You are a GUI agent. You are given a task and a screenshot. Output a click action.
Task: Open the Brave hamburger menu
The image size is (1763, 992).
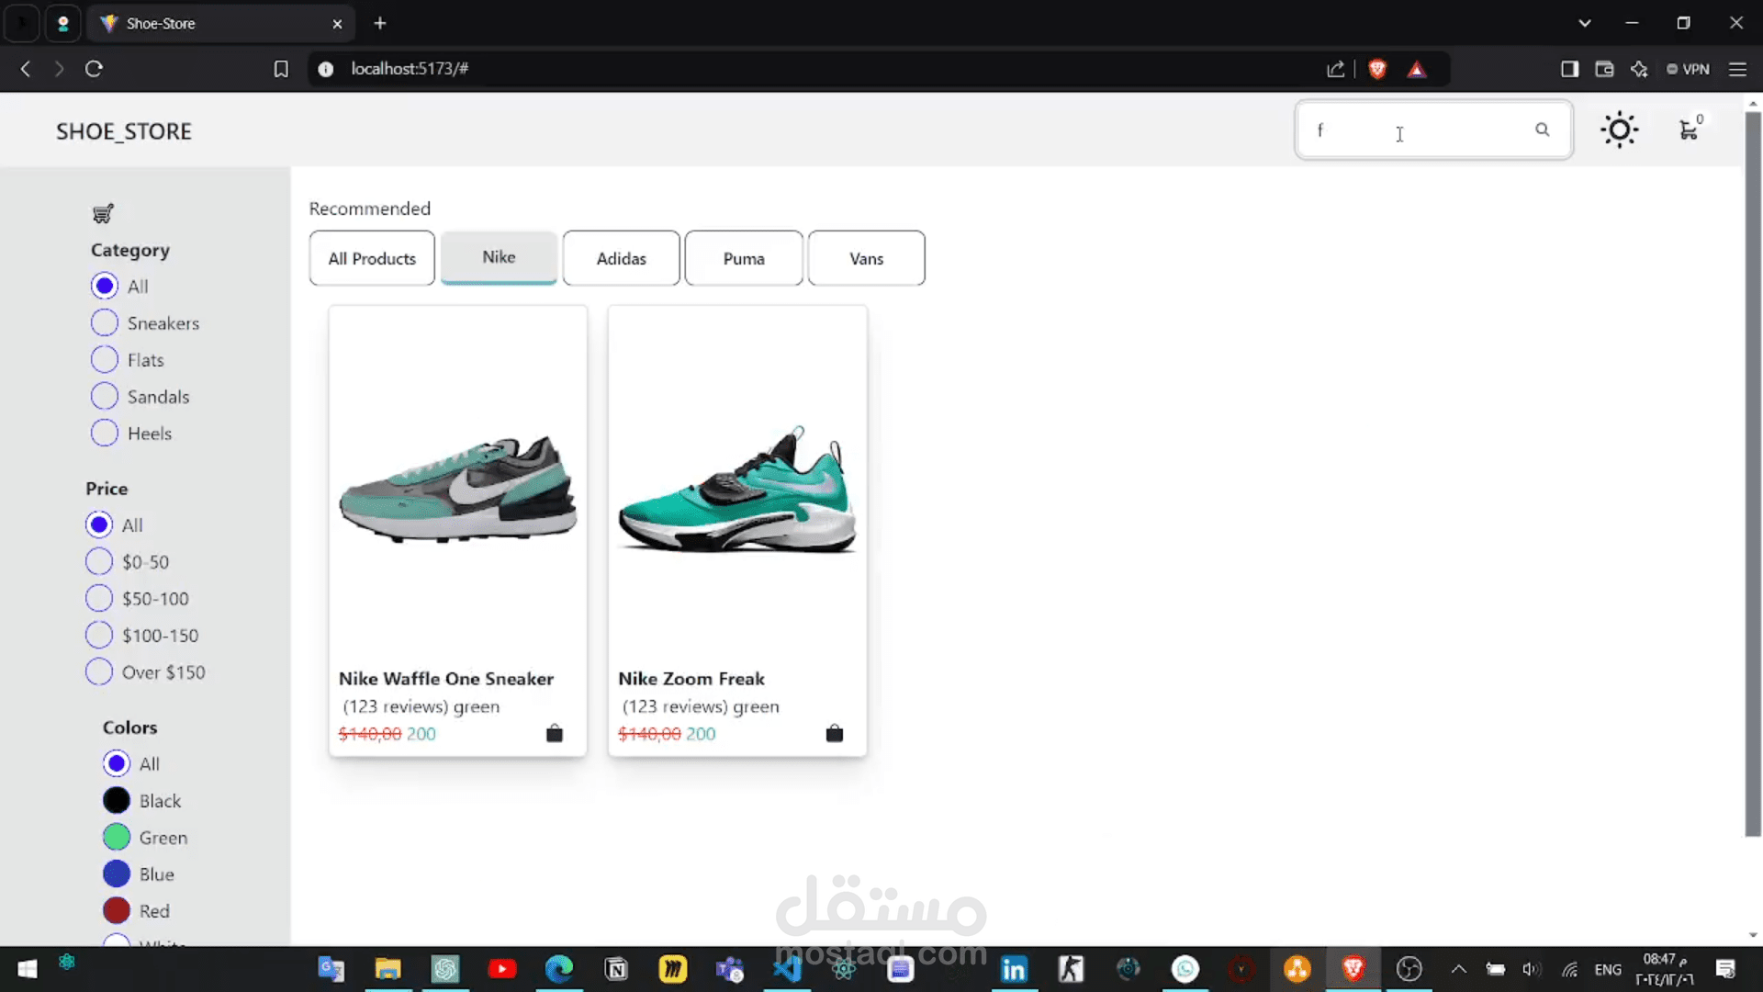tap(1737, 69)
